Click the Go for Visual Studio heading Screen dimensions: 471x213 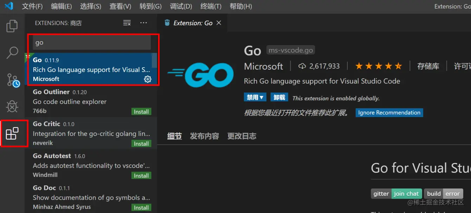pyautogui.click(x=421, y=168)
